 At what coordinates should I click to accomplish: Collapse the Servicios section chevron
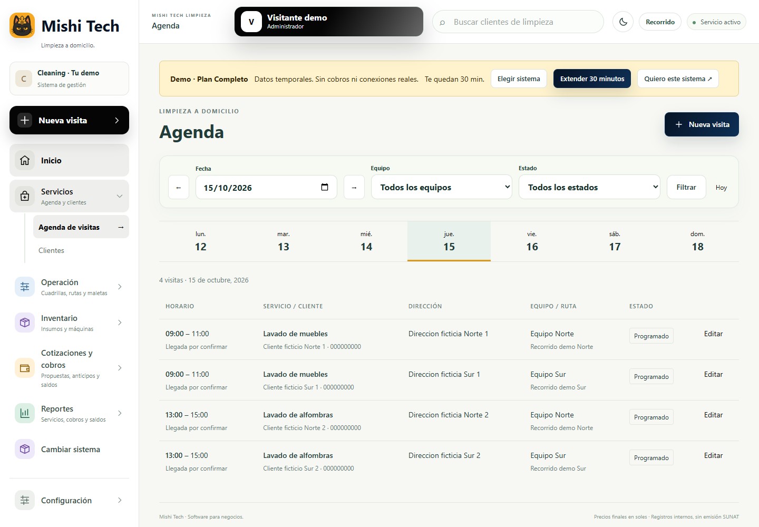(x=120, y=196)
